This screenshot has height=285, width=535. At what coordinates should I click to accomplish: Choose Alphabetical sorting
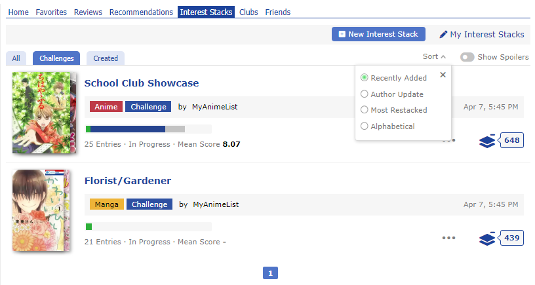[x=365, y=126]
